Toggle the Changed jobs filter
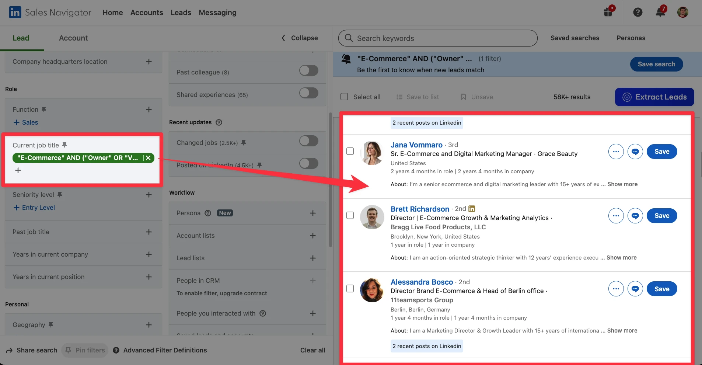The width and height of the screenshot is (702, 365). pyautogui.click(x=309, y=141)
